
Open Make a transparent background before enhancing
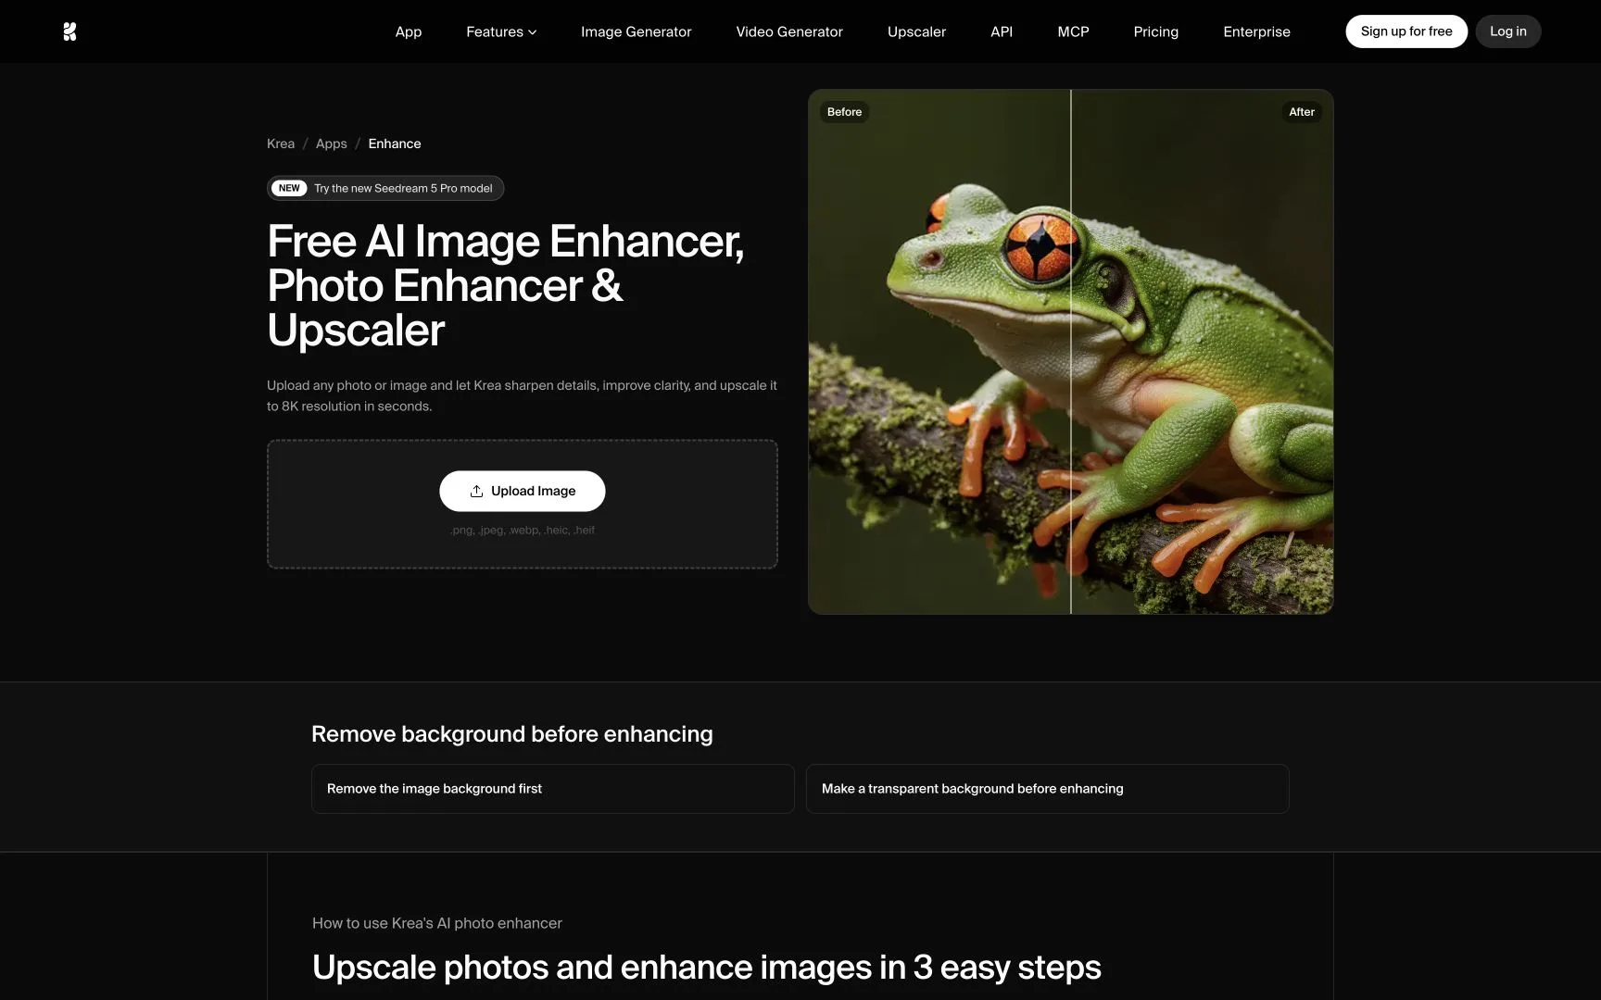(x=1048, y=789)
